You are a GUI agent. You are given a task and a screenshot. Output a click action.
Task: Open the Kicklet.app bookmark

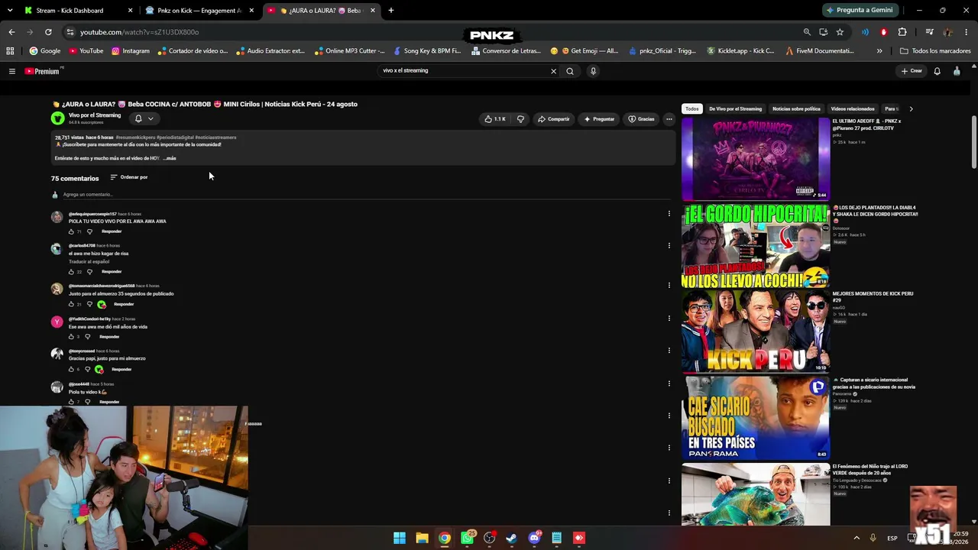pyautogui.click(x=741, y=51)
